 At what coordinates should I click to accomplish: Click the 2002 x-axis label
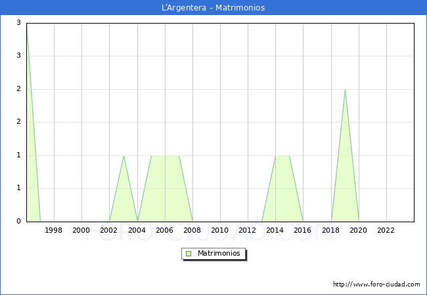(x=108, y=230)
